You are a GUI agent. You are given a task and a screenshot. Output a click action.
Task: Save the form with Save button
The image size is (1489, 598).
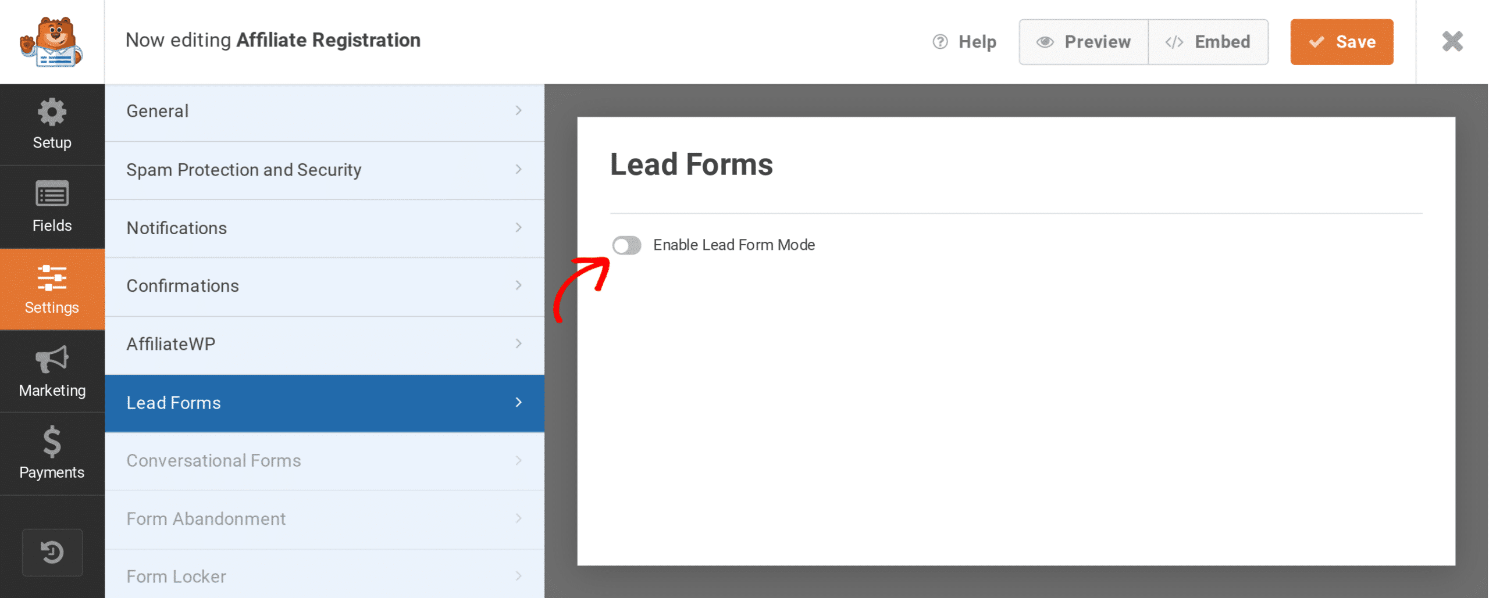[1342, 42]
